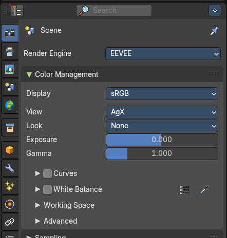Click the Scene datablock icon
The image size is (227, 238).
click(x=30, y=30)
